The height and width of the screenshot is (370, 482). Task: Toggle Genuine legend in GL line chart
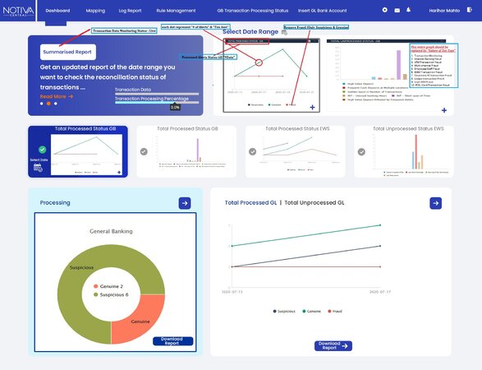(312, 312)
